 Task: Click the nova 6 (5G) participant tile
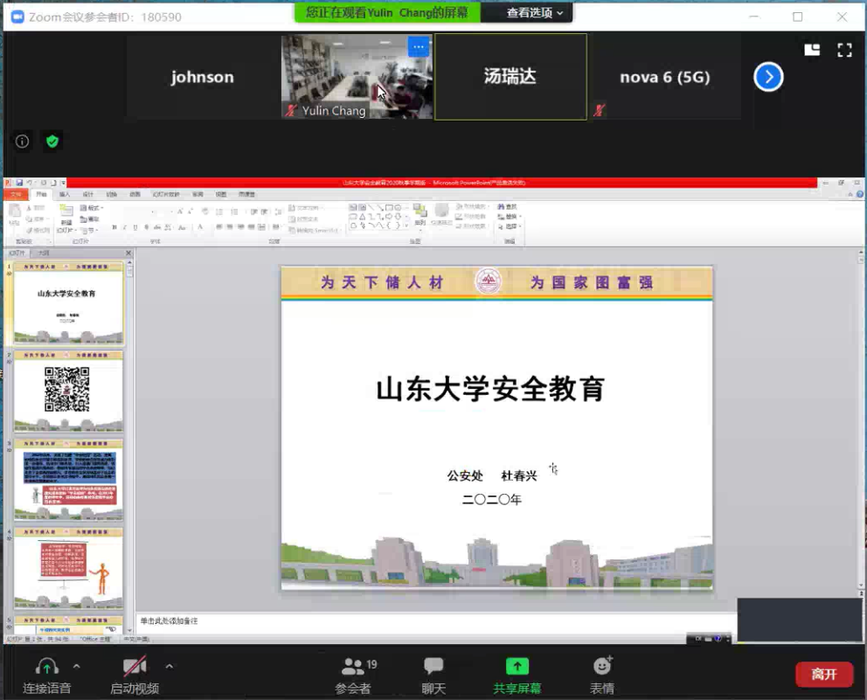[664, 77]
